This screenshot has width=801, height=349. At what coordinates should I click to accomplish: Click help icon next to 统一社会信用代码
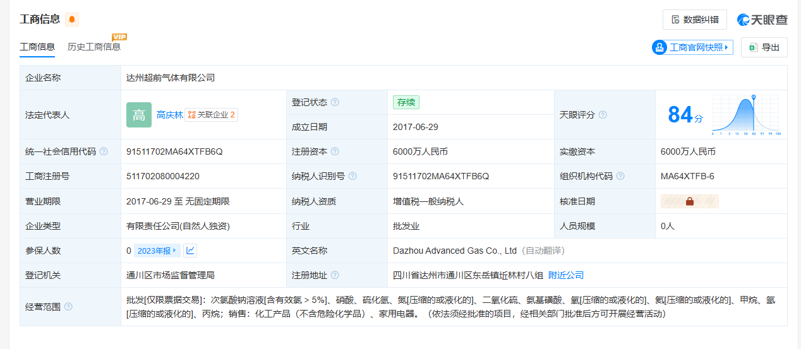pyautogui.click(x=104, y=151)
